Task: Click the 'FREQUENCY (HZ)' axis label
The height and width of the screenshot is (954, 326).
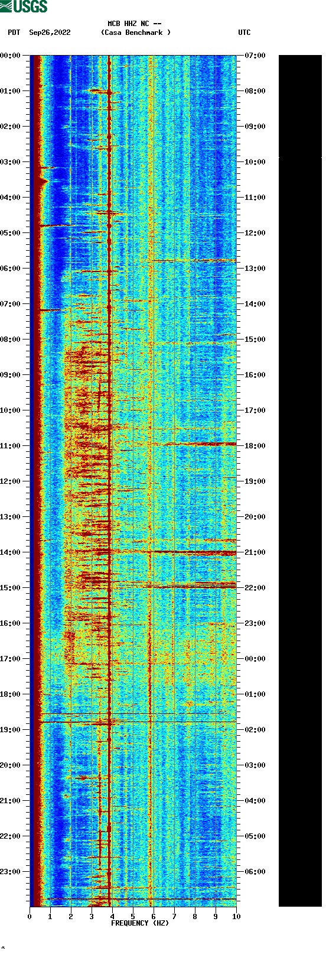Action: coord(140,923)
